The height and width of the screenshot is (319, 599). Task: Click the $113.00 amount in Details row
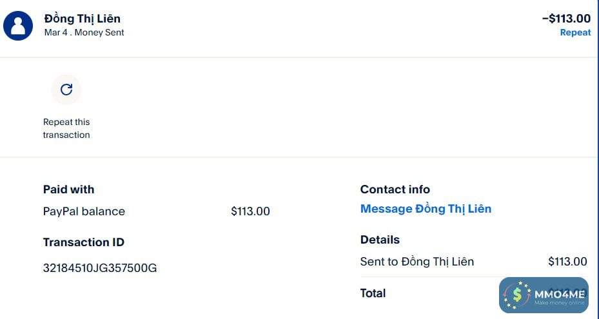tap(567, 262)
